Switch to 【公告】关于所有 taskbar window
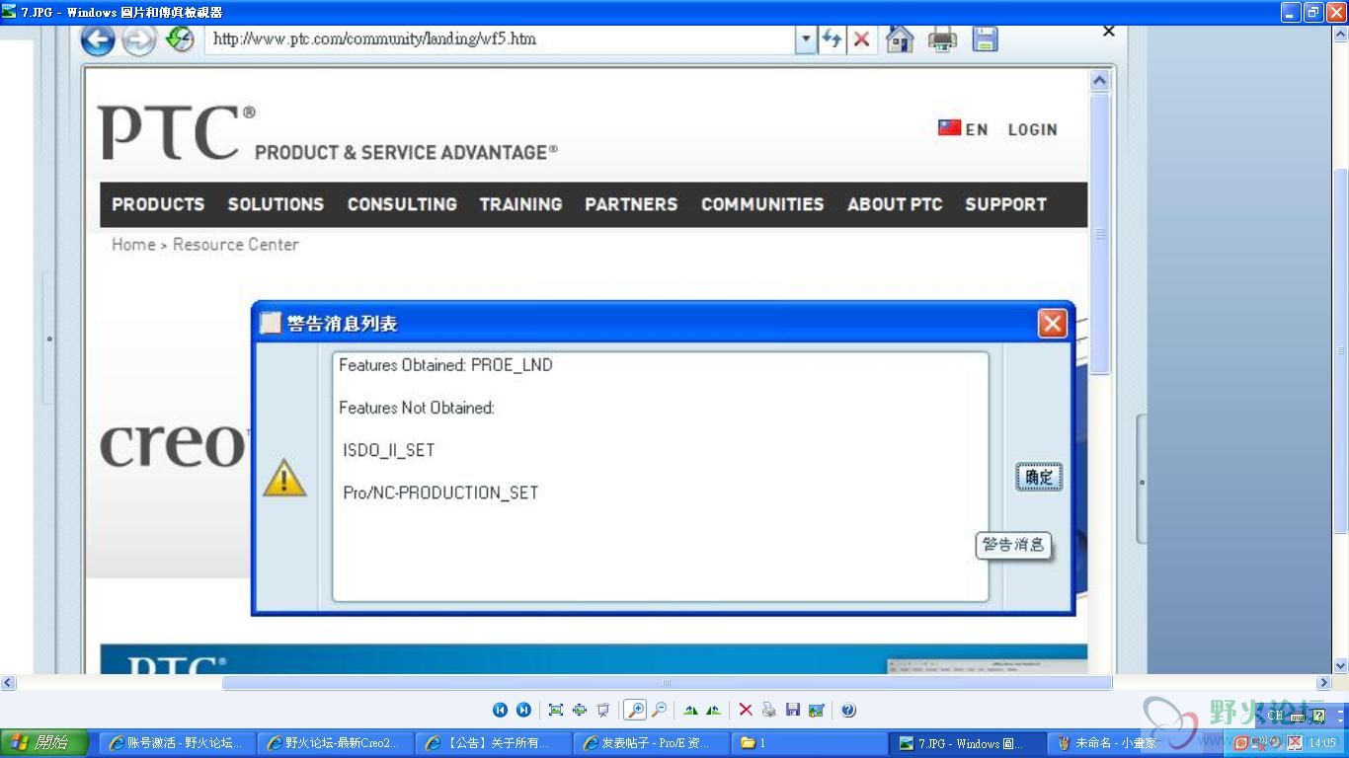Viewport: 1349px width, 758px height. (x=493, y=743)
